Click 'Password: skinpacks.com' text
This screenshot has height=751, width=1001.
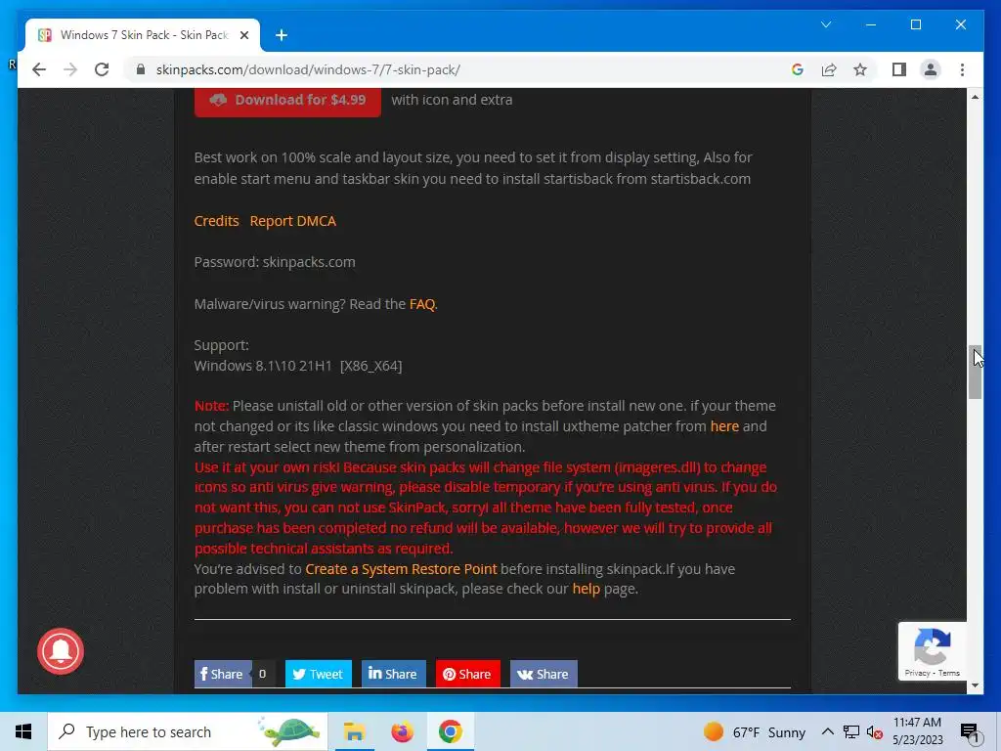pyautogui.click(x=275, y=262)
